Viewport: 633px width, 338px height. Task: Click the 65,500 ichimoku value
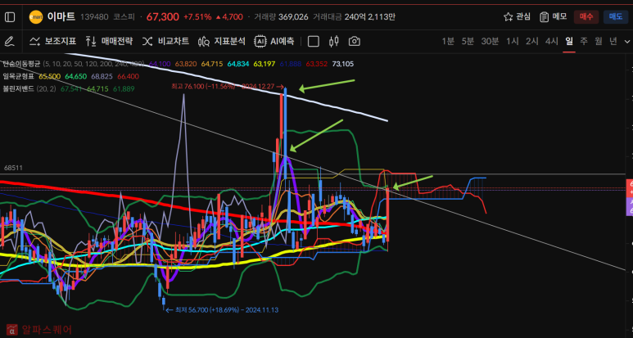[x=50, y=76]
